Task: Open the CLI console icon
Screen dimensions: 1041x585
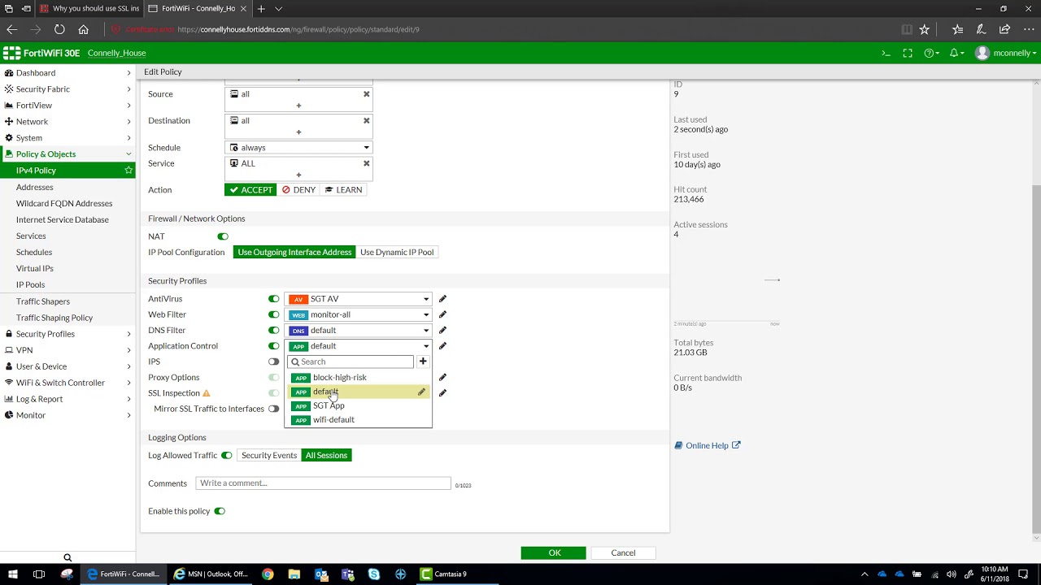Action: click(x=886, y=53)
